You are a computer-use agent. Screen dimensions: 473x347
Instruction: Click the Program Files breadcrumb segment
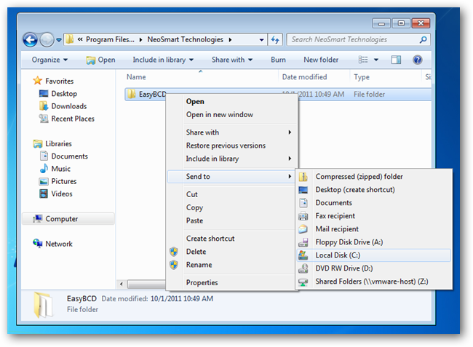click(110, 39)
